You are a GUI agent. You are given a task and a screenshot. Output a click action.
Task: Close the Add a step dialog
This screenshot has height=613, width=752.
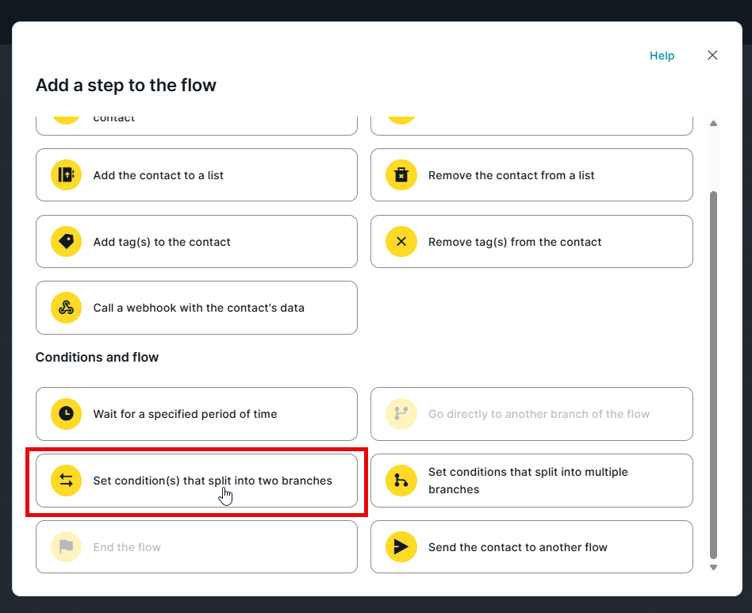pos(712,56)
